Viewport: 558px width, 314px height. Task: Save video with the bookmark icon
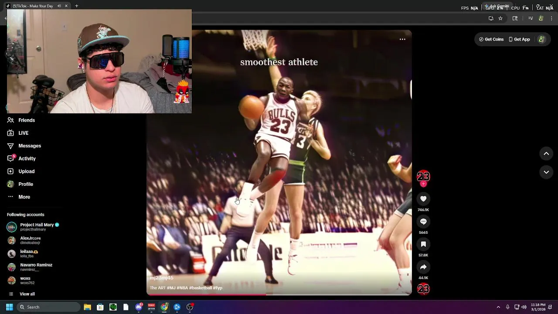(423, 244)
